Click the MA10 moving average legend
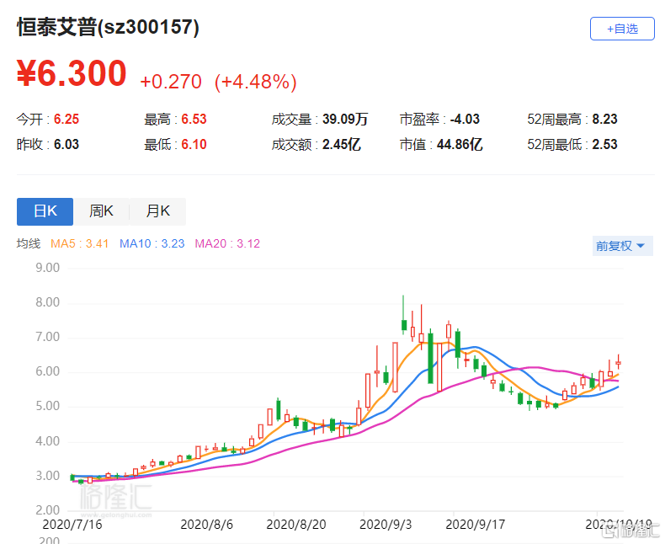Screen dimensions: 665x544 pyautogui.click(x=152, y=244)
